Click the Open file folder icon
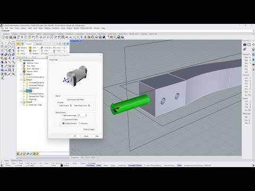 click(7, 37)
